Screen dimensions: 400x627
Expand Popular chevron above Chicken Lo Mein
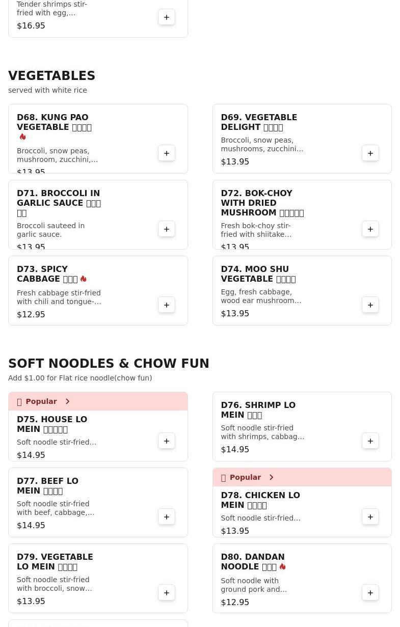[271, 477]
